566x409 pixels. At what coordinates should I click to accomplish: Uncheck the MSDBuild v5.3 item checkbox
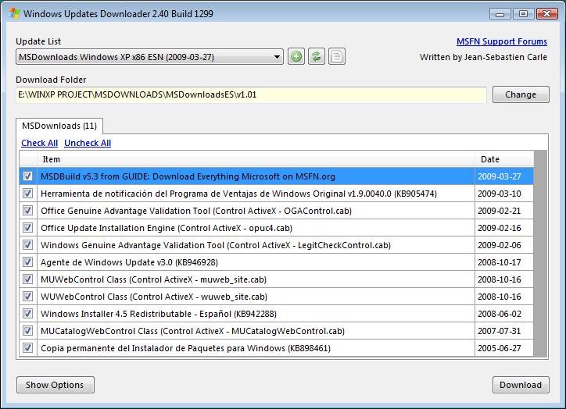click(28, 176)
